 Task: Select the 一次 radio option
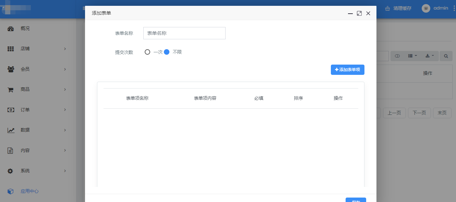tap(147, 52)
